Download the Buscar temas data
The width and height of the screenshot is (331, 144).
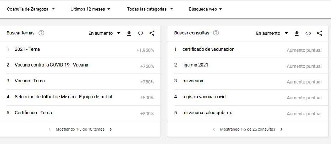pos(129,33)
